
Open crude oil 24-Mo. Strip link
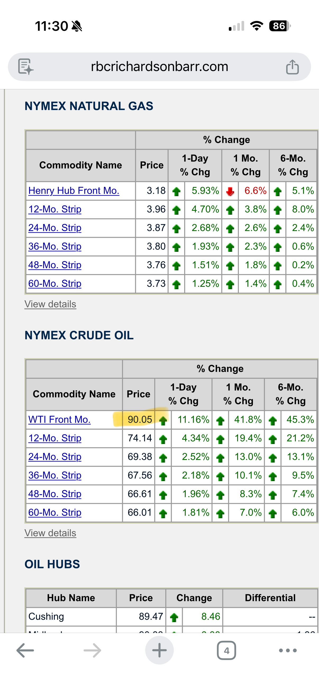point(55,456)
